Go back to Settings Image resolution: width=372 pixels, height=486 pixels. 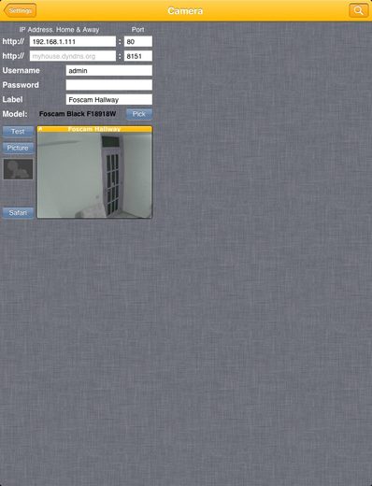20,11
